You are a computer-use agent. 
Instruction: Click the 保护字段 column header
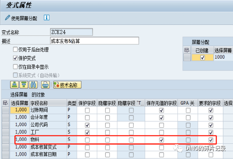pyautogui.click(x=87, y=103)
